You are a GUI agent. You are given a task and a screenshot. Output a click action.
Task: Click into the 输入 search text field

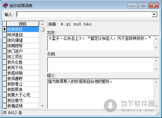tap(84, 14)
